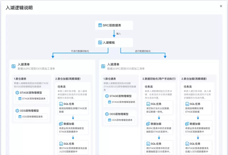Screen dimensions: 228x155
Task: Close the 入湖逻辑说明 dialog
Action: (x=221, y=6)
